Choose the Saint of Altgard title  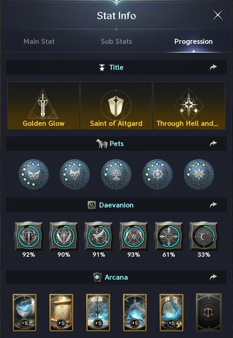coord(116,105)
